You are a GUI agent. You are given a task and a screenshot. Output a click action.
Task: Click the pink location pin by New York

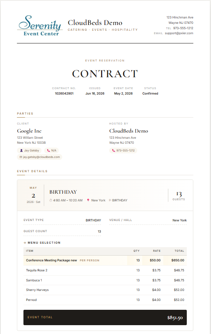(x=88, y=200)
